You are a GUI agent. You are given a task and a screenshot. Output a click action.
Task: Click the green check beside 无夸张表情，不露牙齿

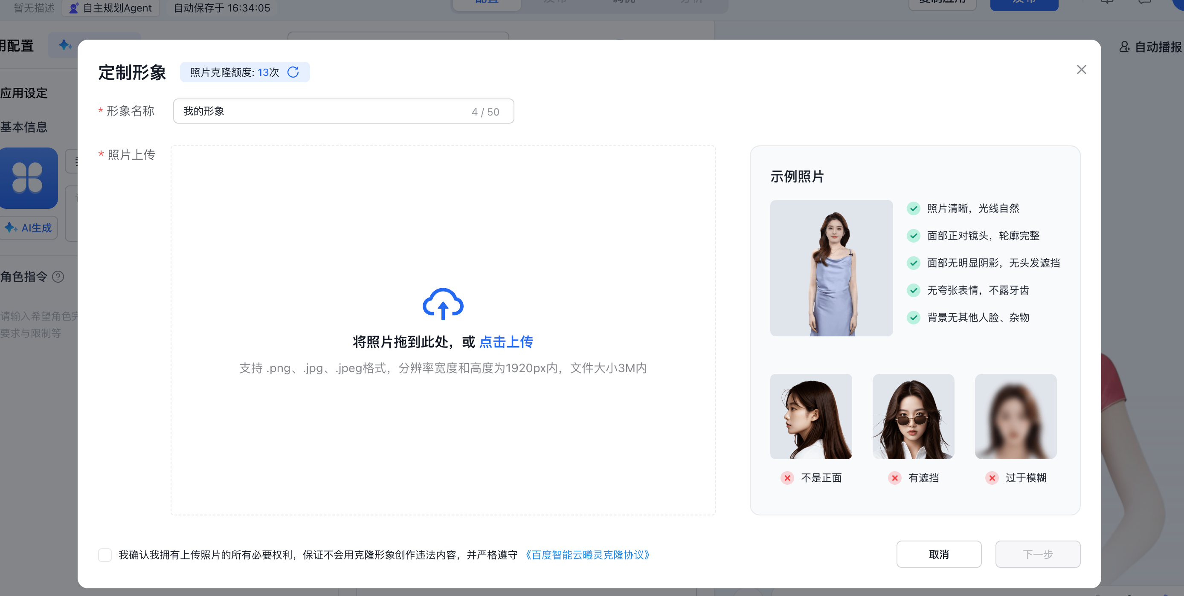pos(913,290)
